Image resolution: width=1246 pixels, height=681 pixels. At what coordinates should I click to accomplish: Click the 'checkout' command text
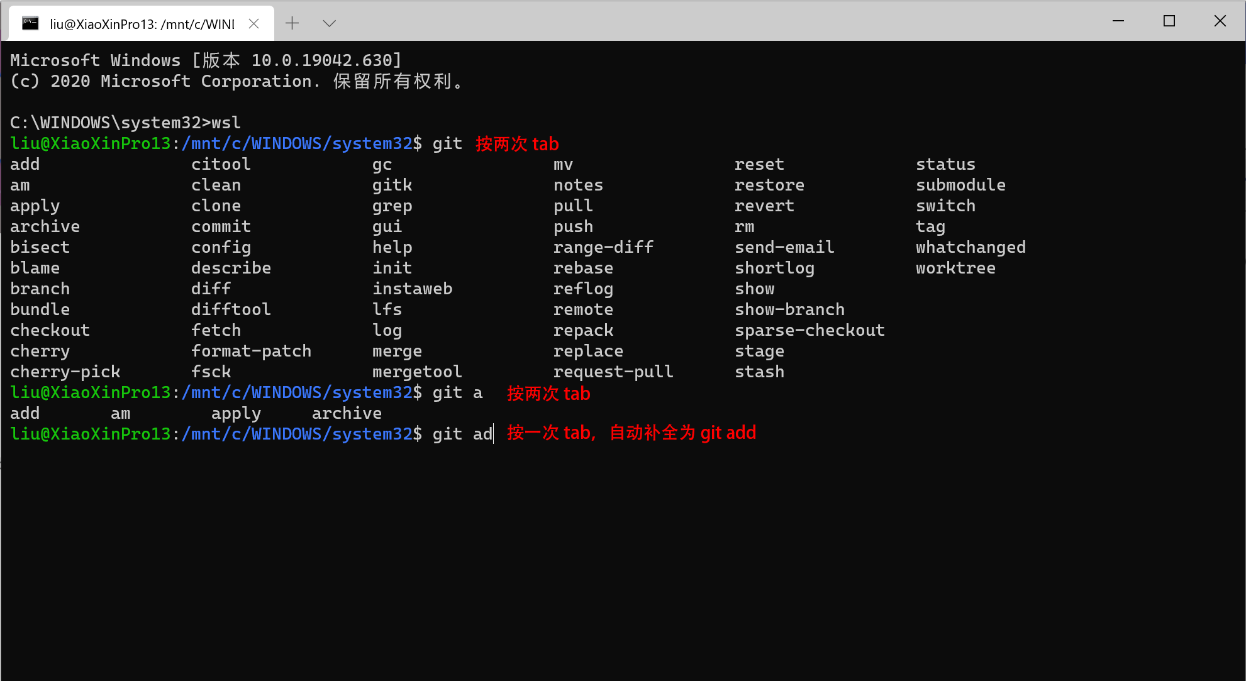click(50, 330)
